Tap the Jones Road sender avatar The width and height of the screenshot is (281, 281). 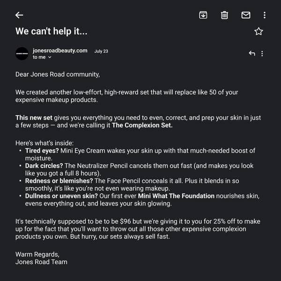tap(22, 53)
